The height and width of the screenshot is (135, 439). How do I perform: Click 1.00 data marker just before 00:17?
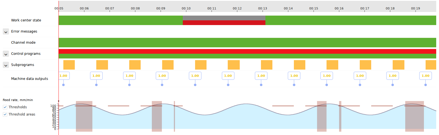click(360, 76)
